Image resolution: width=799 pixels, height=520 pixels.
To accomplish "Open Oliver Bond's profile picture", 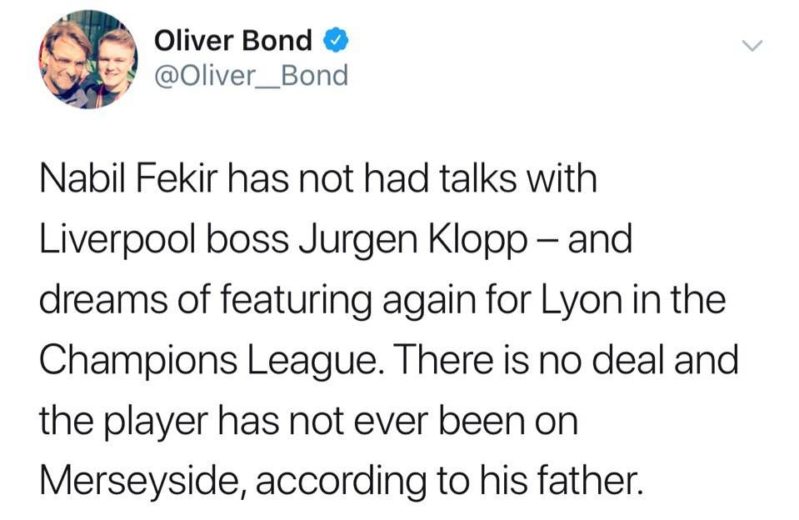I will point(87,59).
